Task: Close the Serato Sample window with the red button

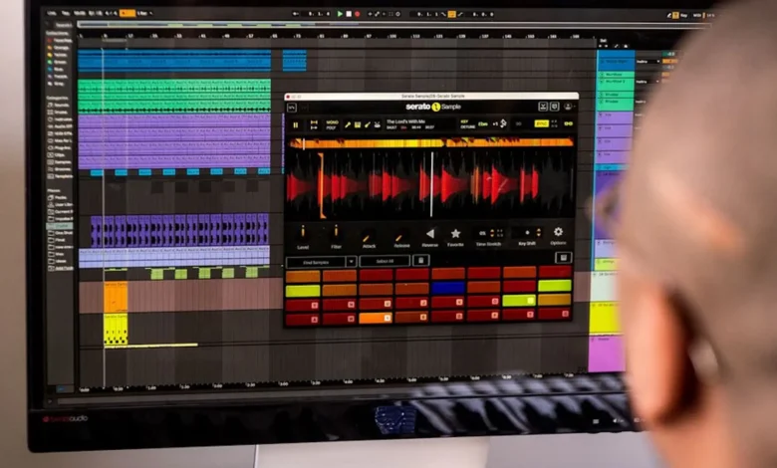Action: pos(289,97)
